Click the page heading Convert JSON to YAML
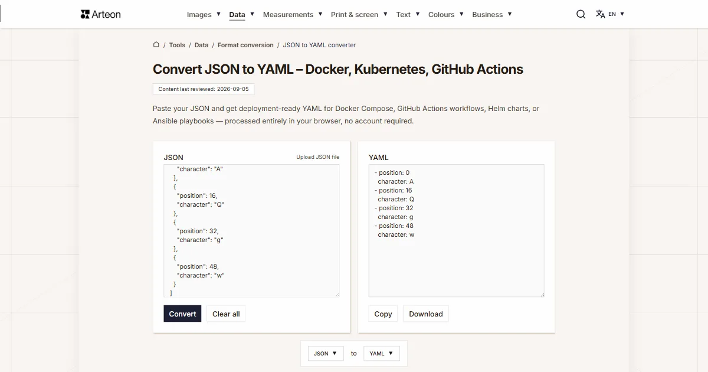This screenshot has height=372, width=708. tap(338, 69)
